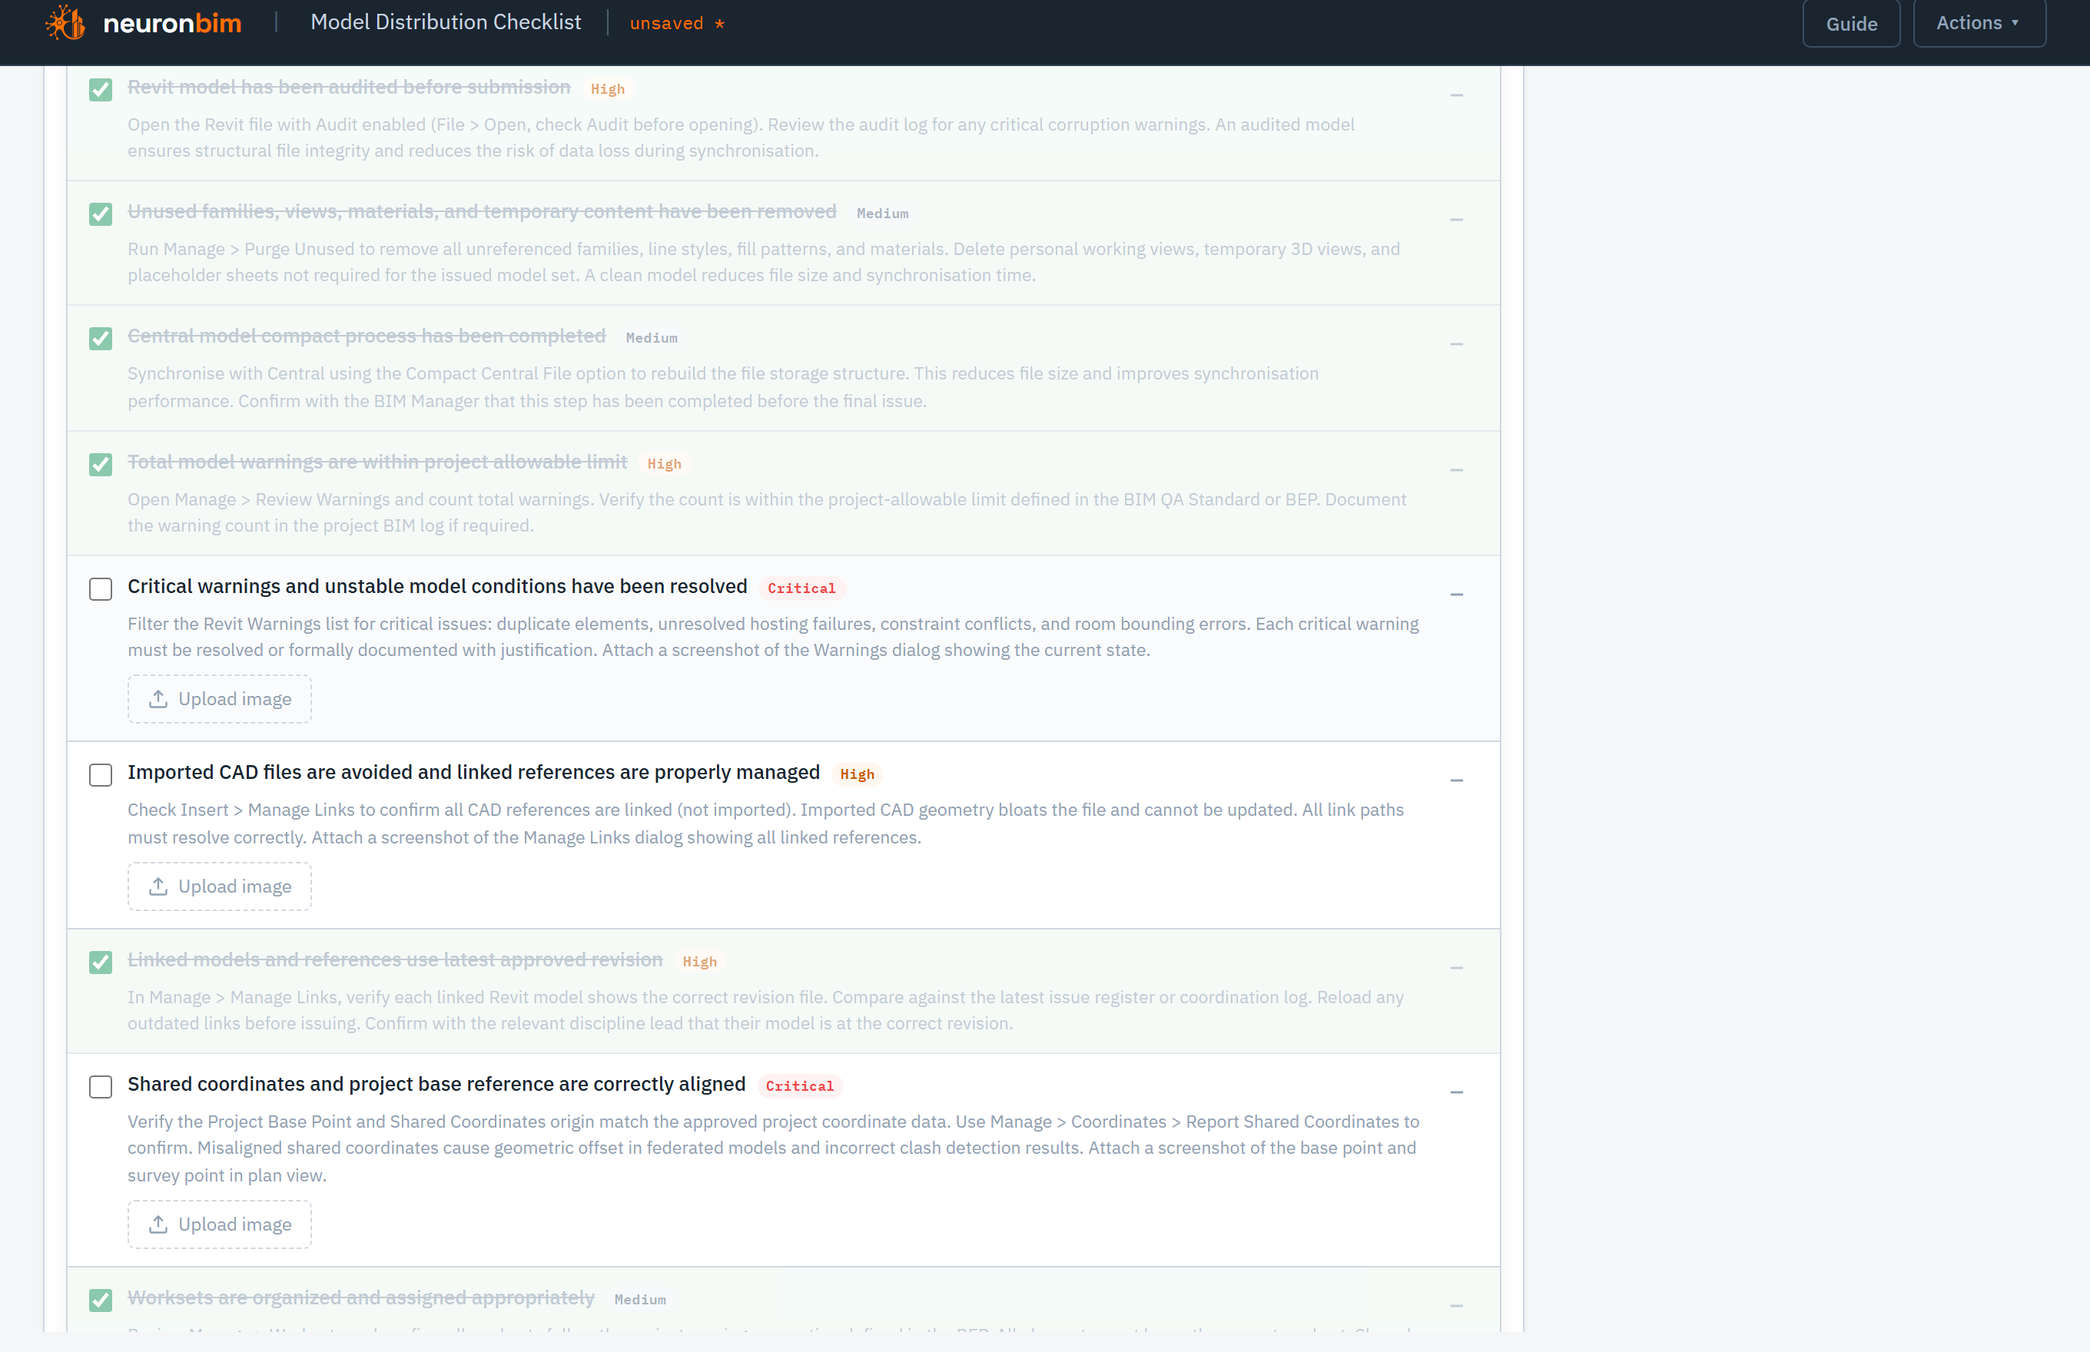Screen dimensions: 2090x1352
Task: Check 'Imported CAD files are avoided' checkbox
Action: point(101,775)
